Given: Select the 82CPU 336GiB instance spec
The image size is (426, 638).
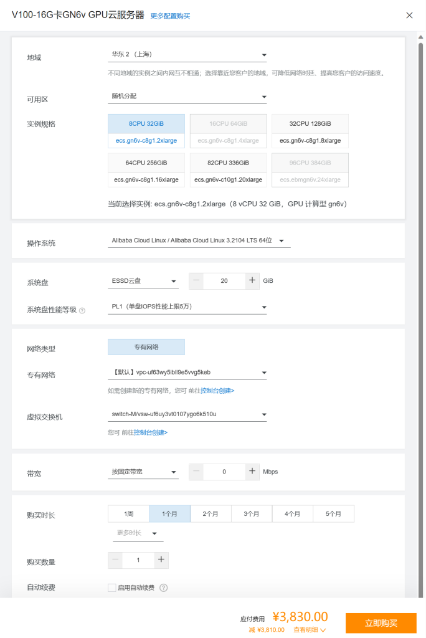Looking at the screenshot, I should tap(228, 170).
